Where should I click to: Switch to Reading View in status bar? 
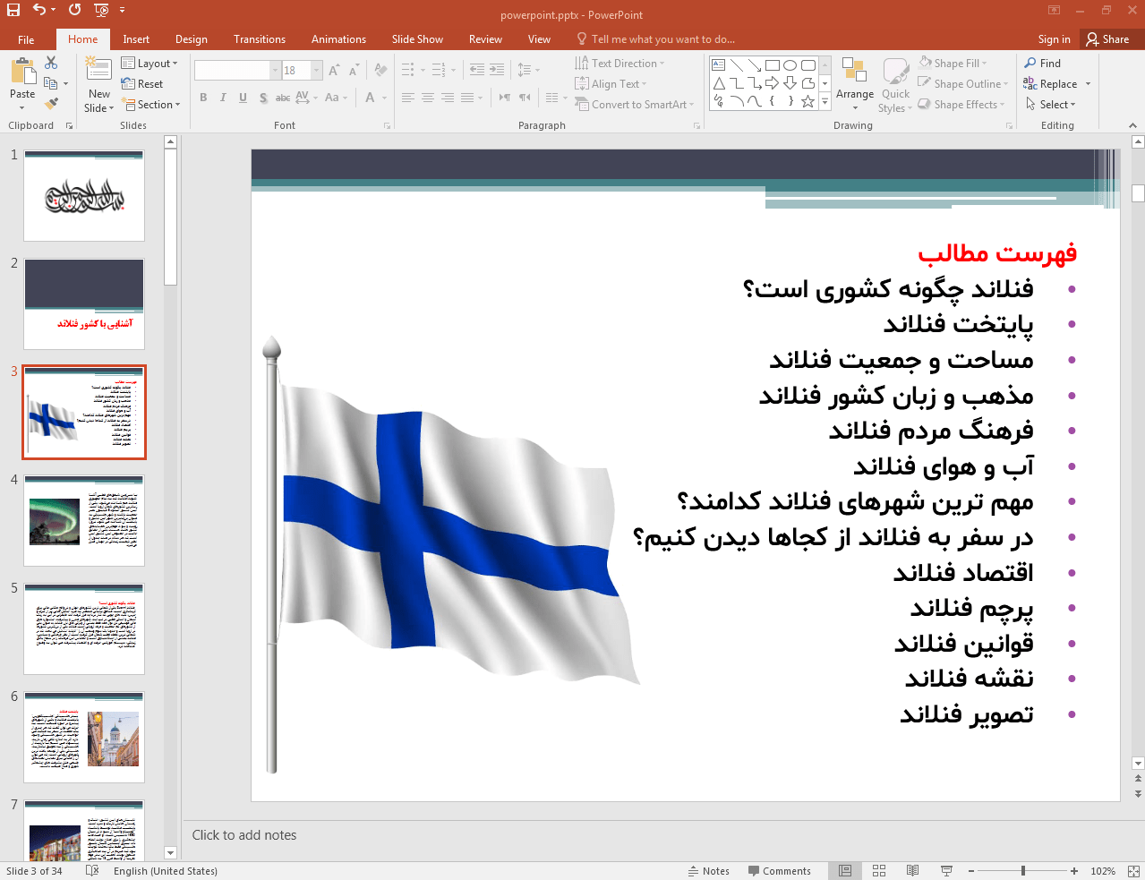point(912,871)
